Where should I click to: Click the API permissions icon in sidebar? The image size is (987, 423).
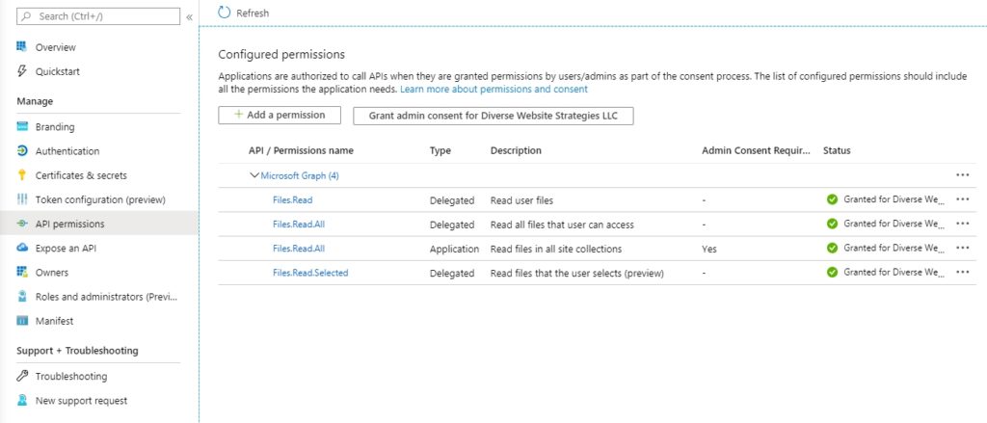coord(22,224)
